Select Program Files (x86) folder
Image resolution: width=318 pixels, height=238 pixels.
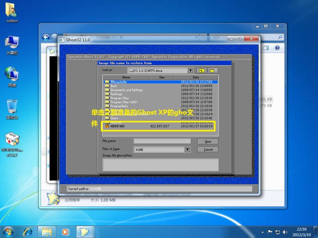[161, 102]
